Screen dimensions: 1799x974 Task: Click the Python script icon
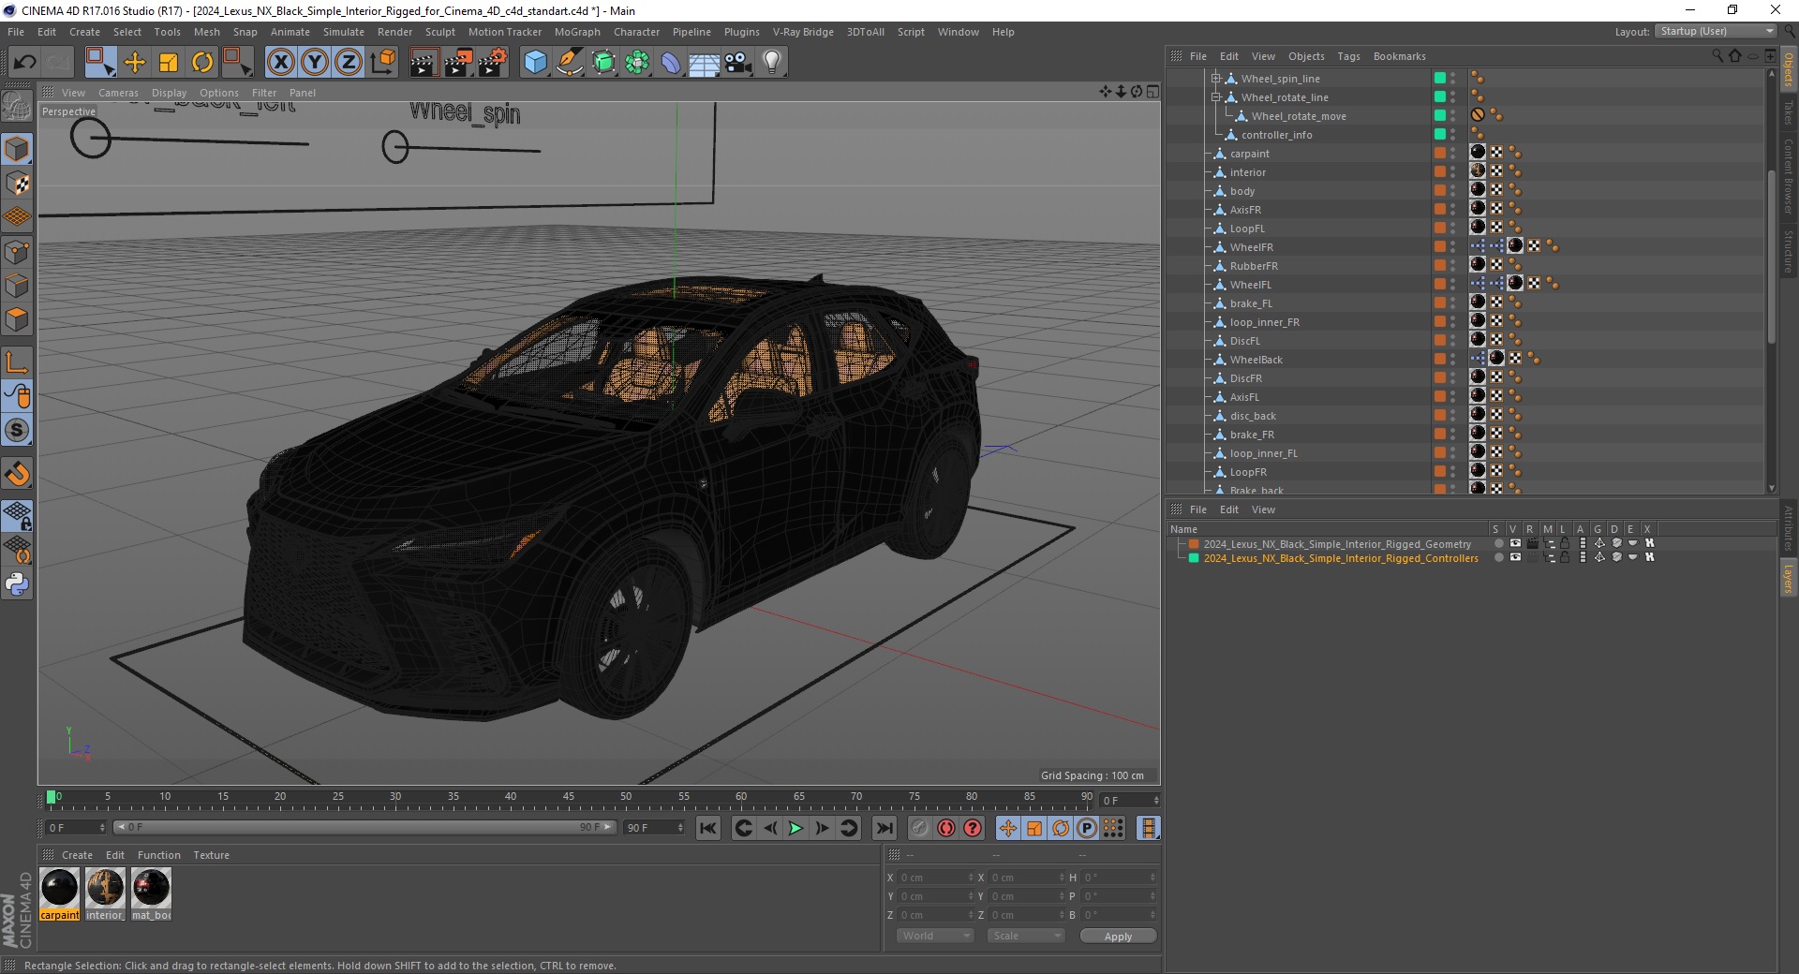(17, 584)
